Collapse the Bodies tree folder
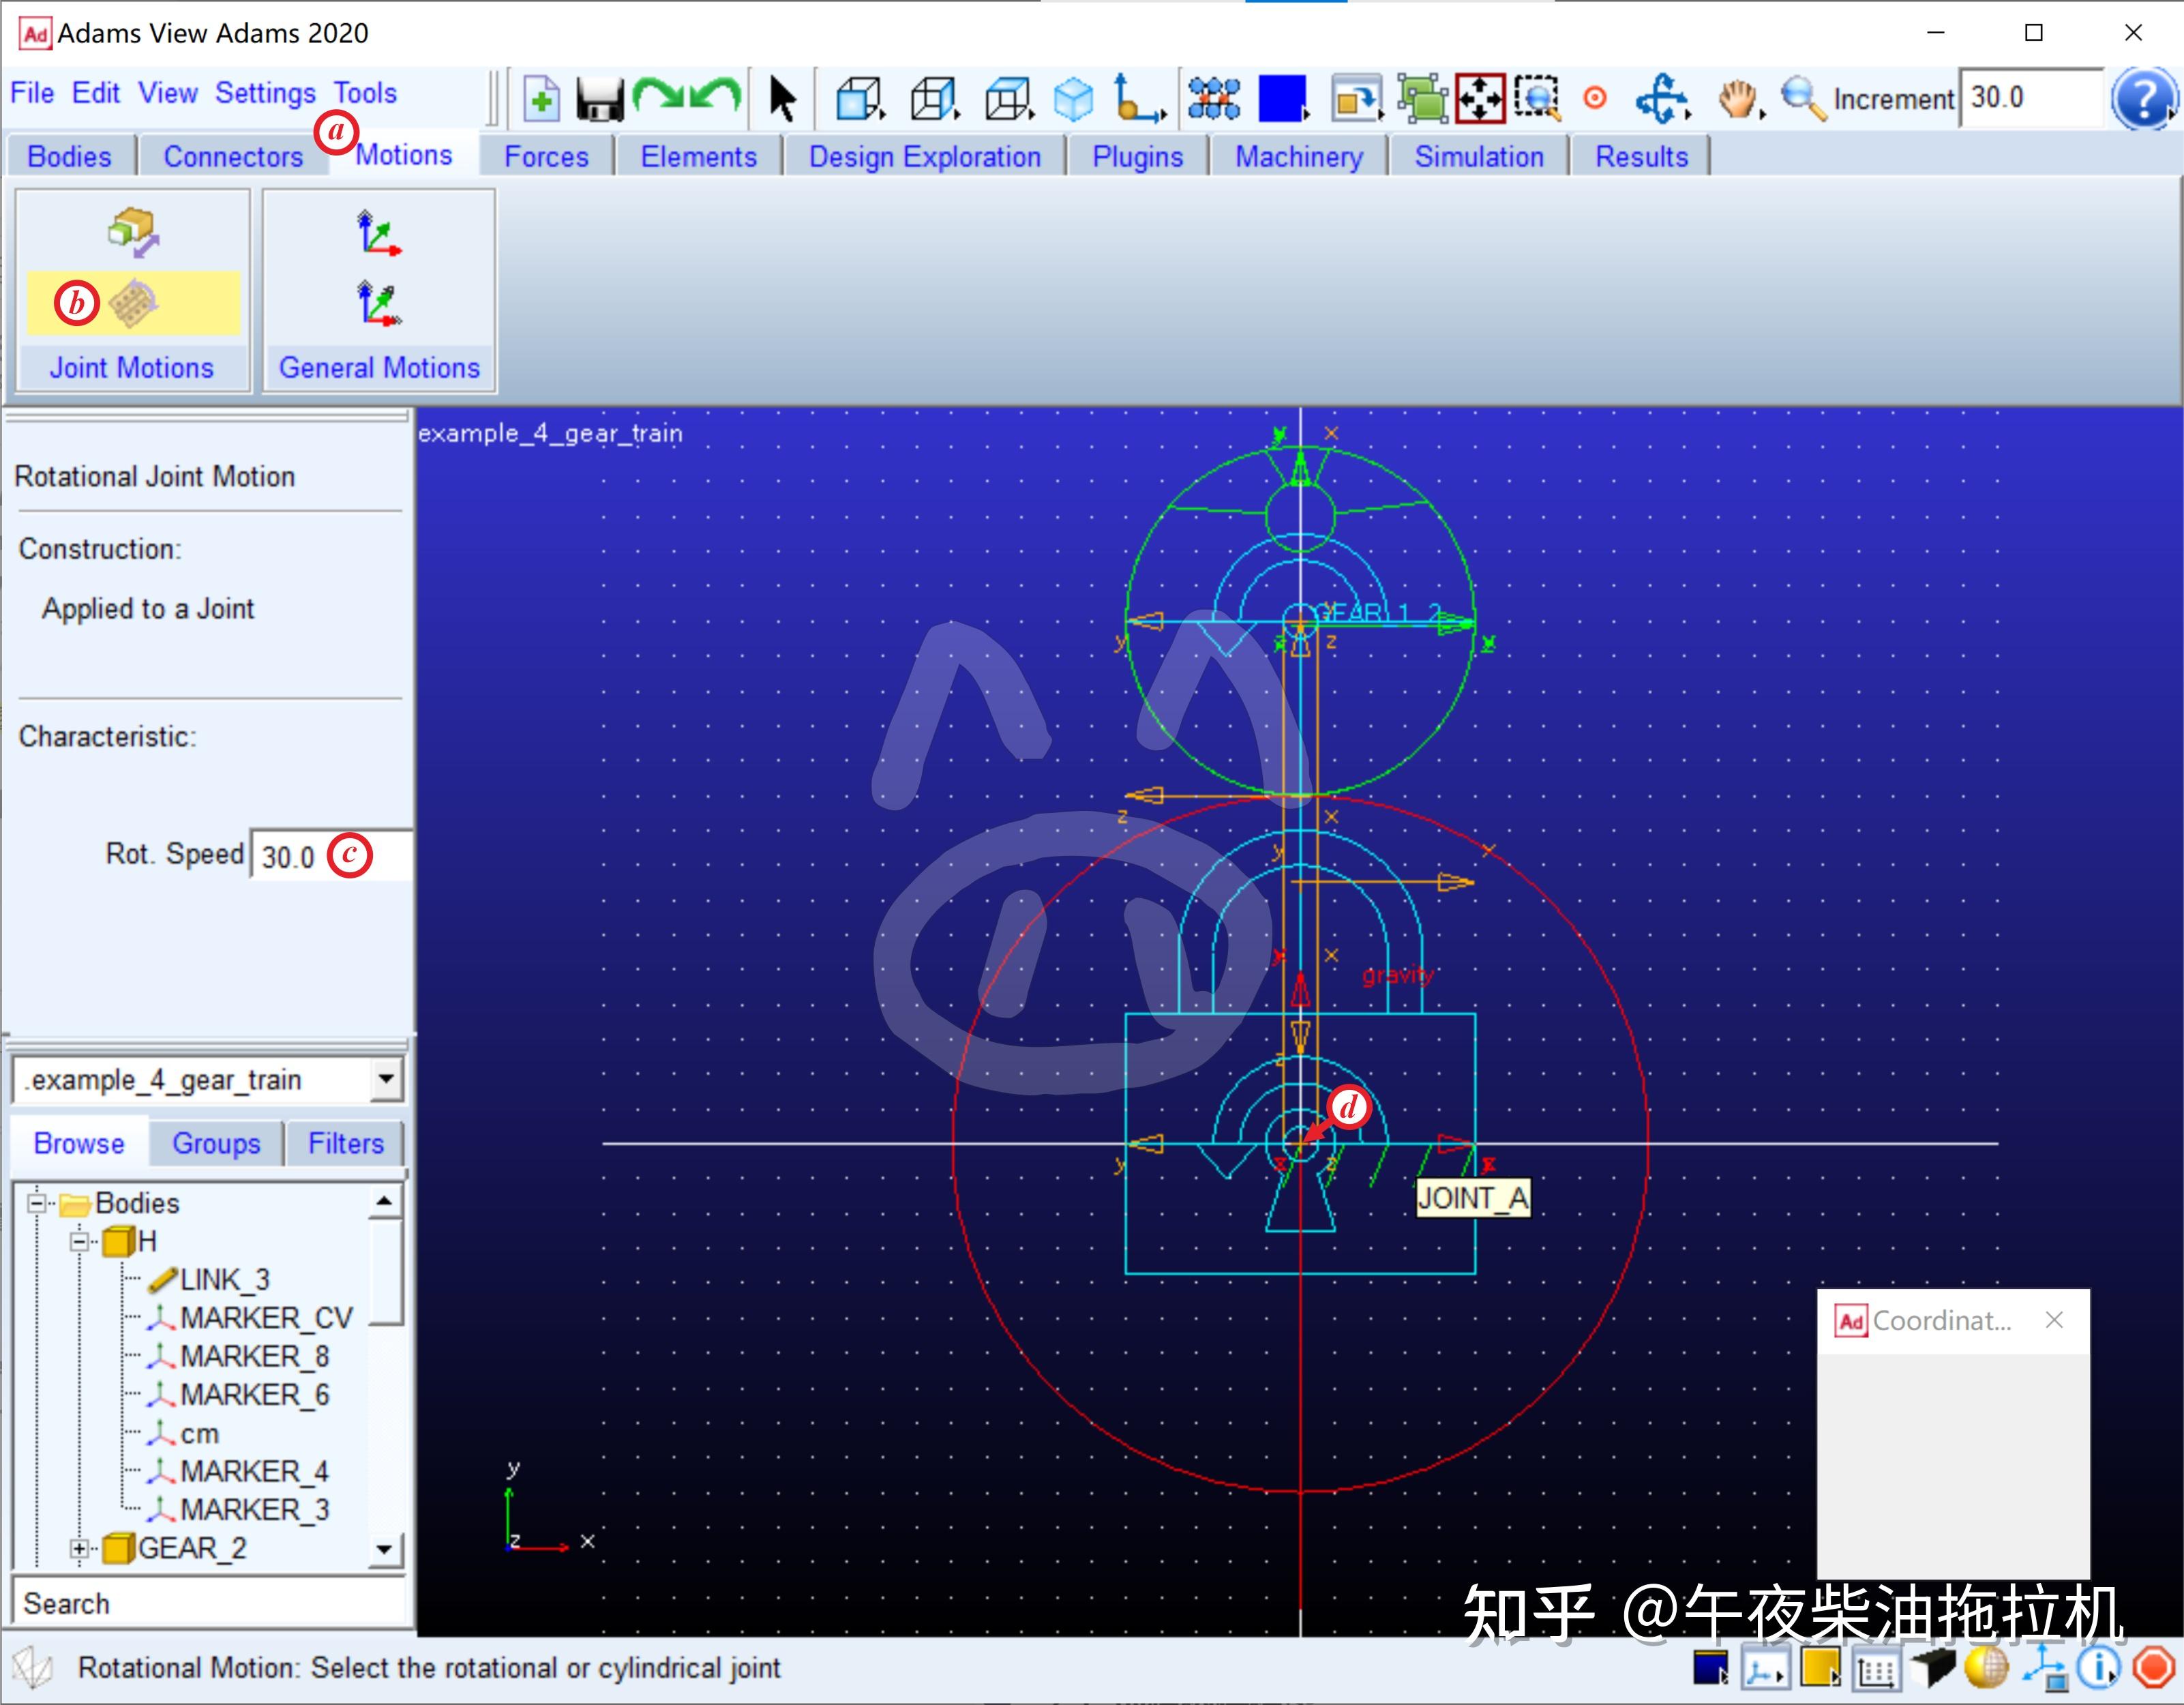2184x1705 pixels. (x=37, y=1202)
